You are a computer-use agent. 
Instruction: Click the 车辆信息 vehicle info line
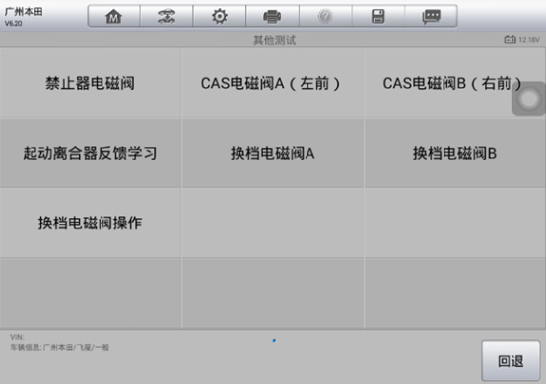pyautogui.click(x=59, y=348)
